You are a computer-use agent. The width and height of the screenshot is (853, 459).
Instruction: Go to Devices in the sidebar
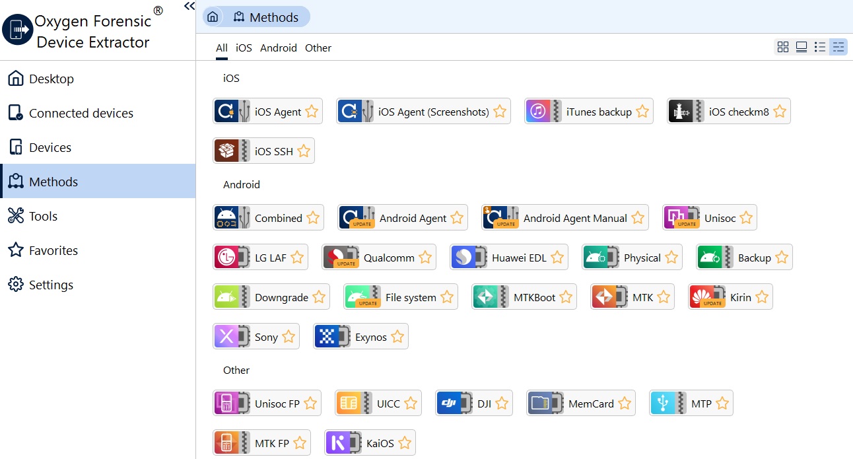pos(98,147)
